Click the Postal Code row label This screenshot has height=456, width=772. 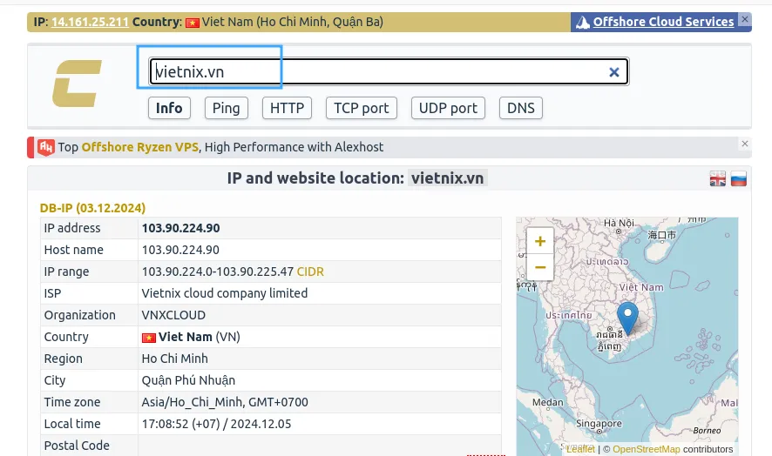77,446
